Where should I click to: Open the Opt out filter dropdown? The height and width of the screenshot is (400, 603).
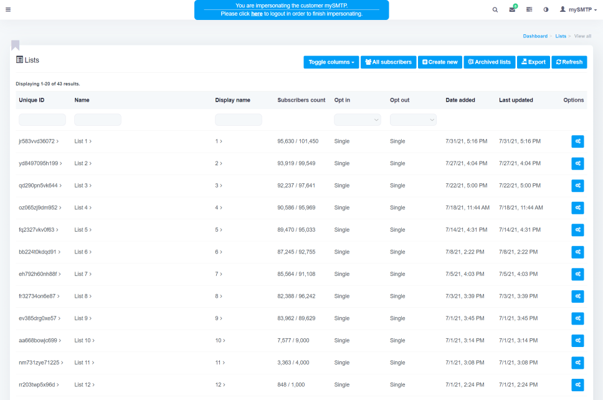413,119
